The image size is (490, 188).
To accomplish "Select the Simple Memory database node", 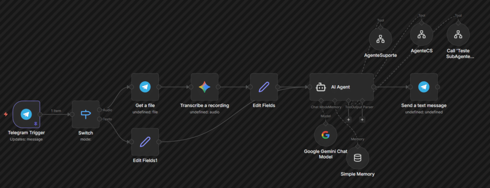I will [x=357, y=158].
